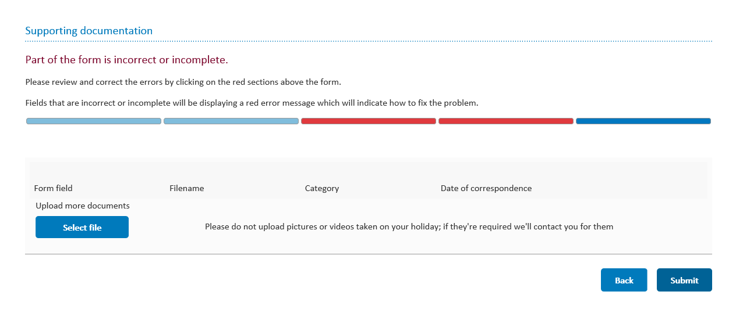
Task: Go to the second red error section bar
Action: (x=506, y=121)
